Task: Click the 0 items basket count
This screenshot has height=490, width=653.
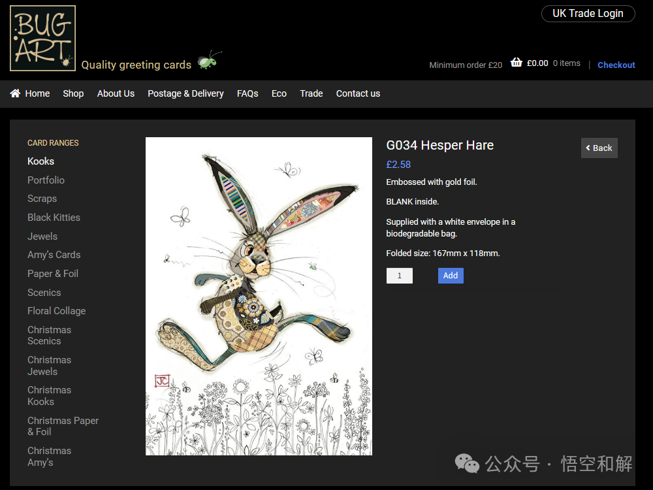Action: pos(566,63)
